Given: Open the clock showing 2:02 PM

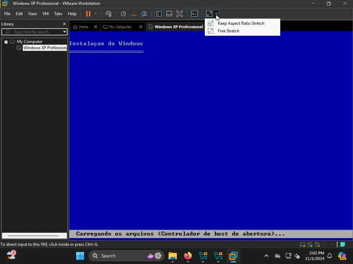Looking at the screenshot, I should tap(315, 256).
